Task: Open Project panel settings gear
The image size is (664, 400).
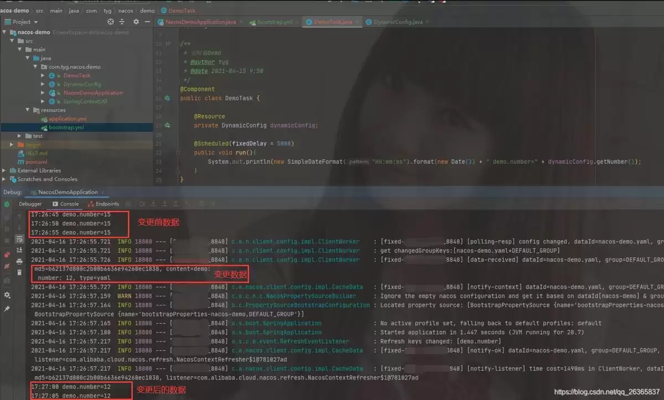Action: pos(136,22)
